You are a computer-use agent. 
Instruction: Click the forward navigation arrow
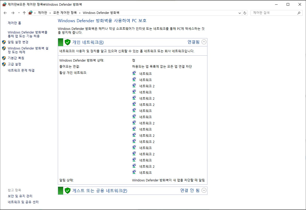[13, 13]
